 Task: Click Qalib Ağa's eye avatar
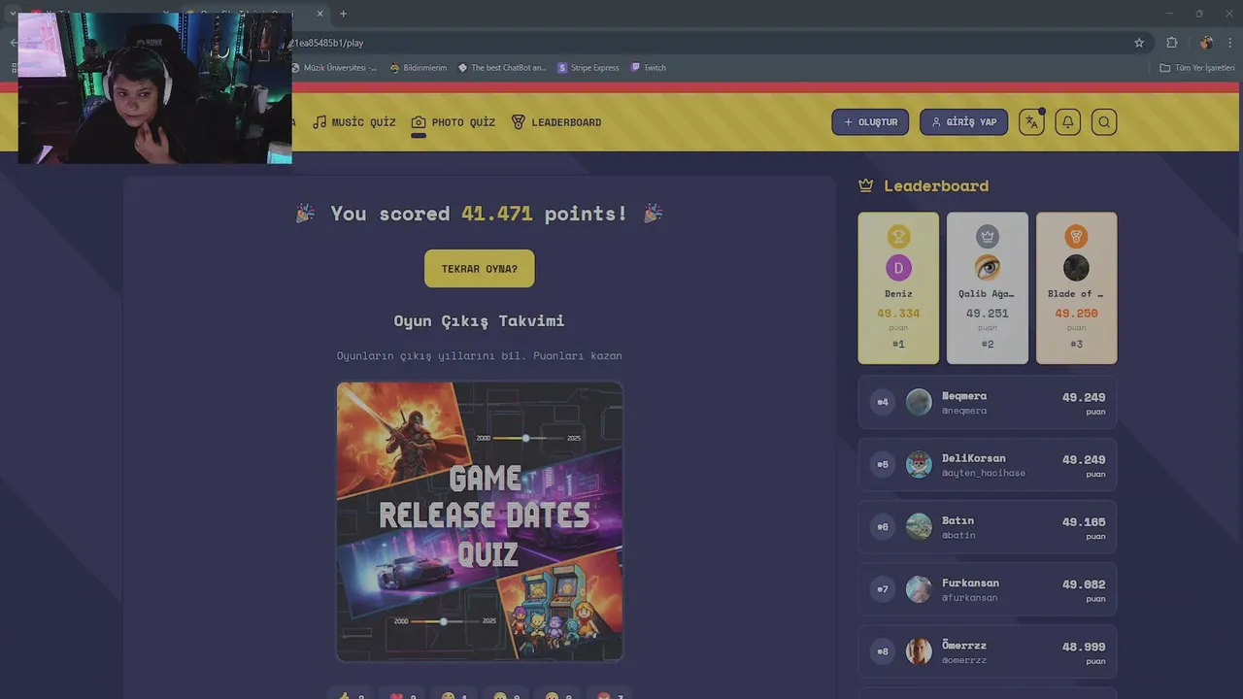pos(988,268)
